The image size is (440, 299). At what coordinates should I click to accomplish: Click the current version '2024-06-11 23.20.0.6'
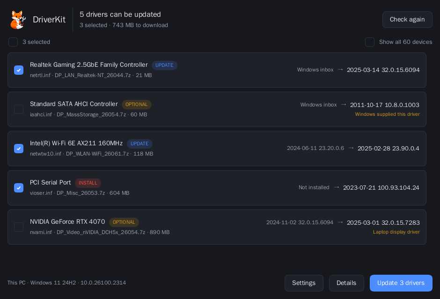pos(315,148)
